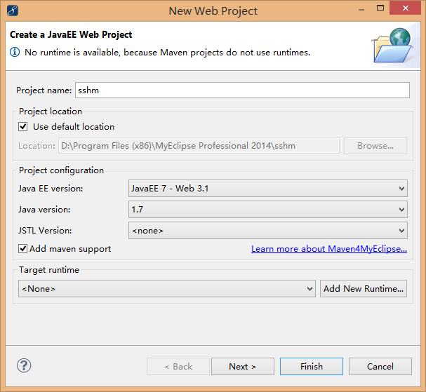This screenshot has height=392, width=426.
Task: Open Learn more about Maven4MyEclipse link
Action: point(329,249)
